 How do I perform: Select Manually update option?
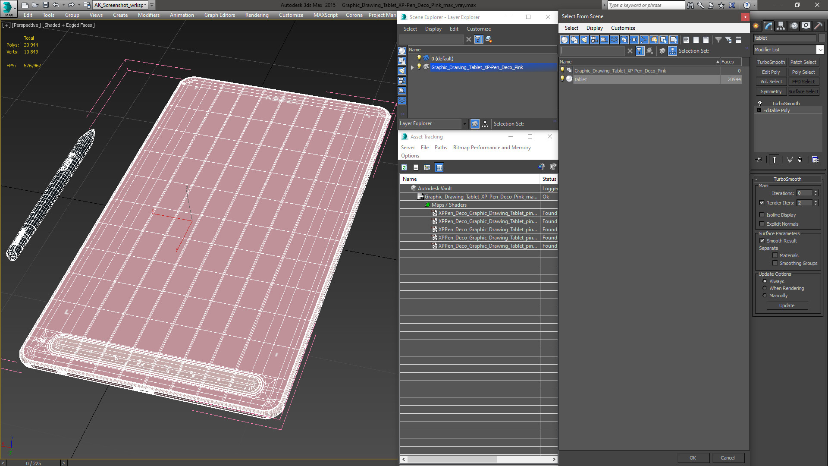coord(765,296)
